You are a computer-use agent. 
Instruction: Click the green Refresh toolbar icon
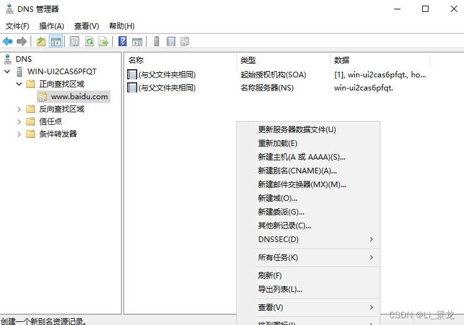point(89,41)
